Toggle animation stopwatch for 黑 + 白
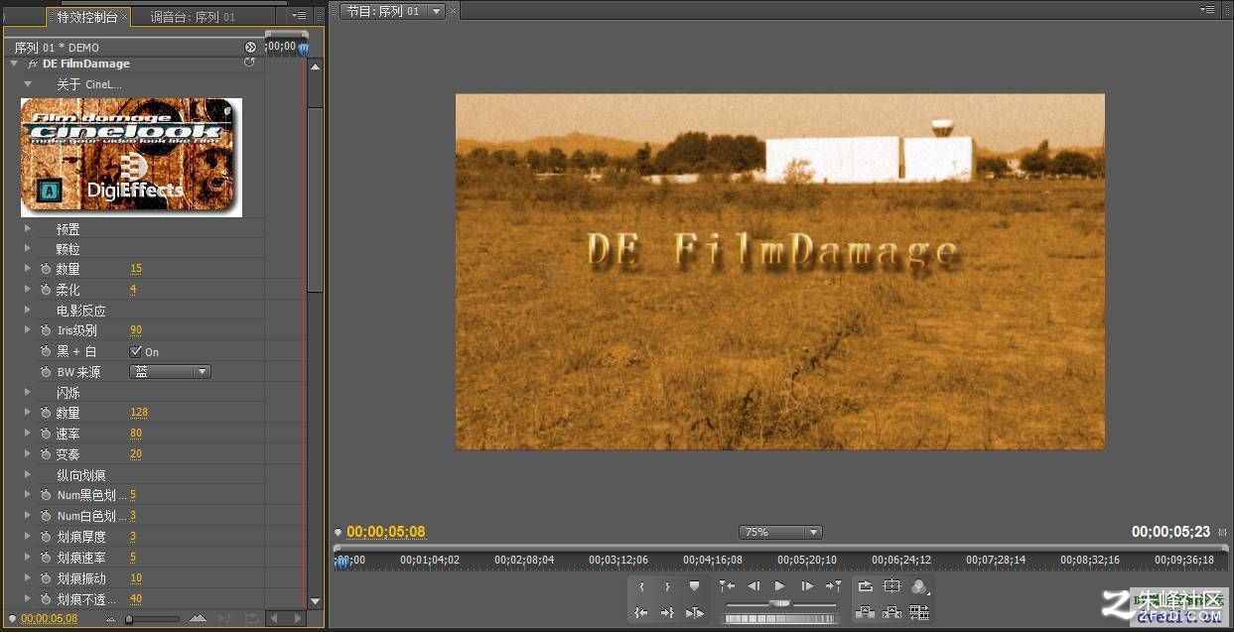 pos(46,351)
